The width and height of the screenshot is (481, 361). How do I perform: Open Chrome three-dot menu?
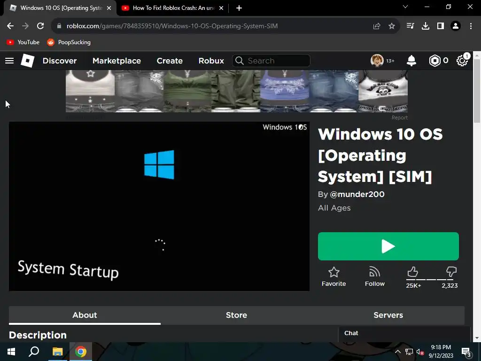(471, 26)
